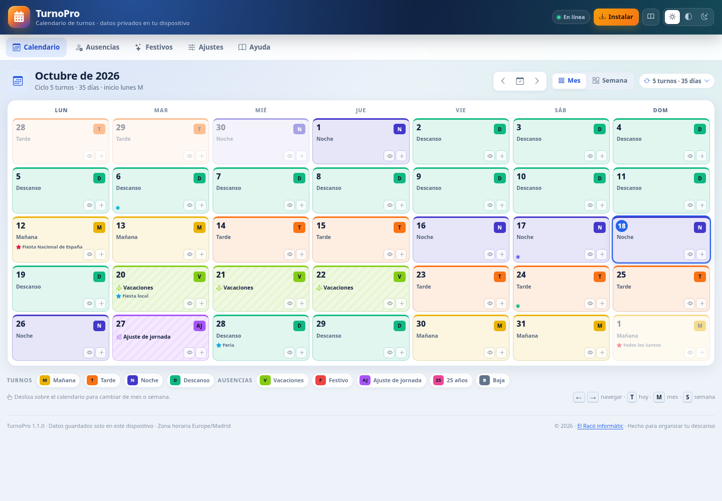Screen dimensions: 722x501
Task: Click the calendar icon beside Octubre de 2026
Action: pos(18,81)
